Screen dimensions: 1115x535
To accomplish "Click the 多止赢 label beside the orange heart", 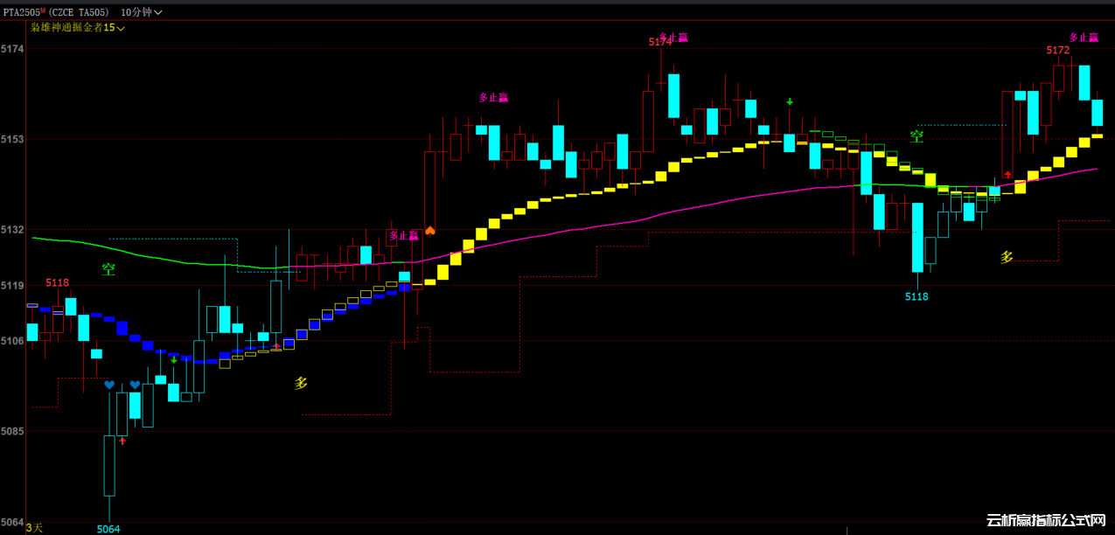I will (x=404, y=235).
